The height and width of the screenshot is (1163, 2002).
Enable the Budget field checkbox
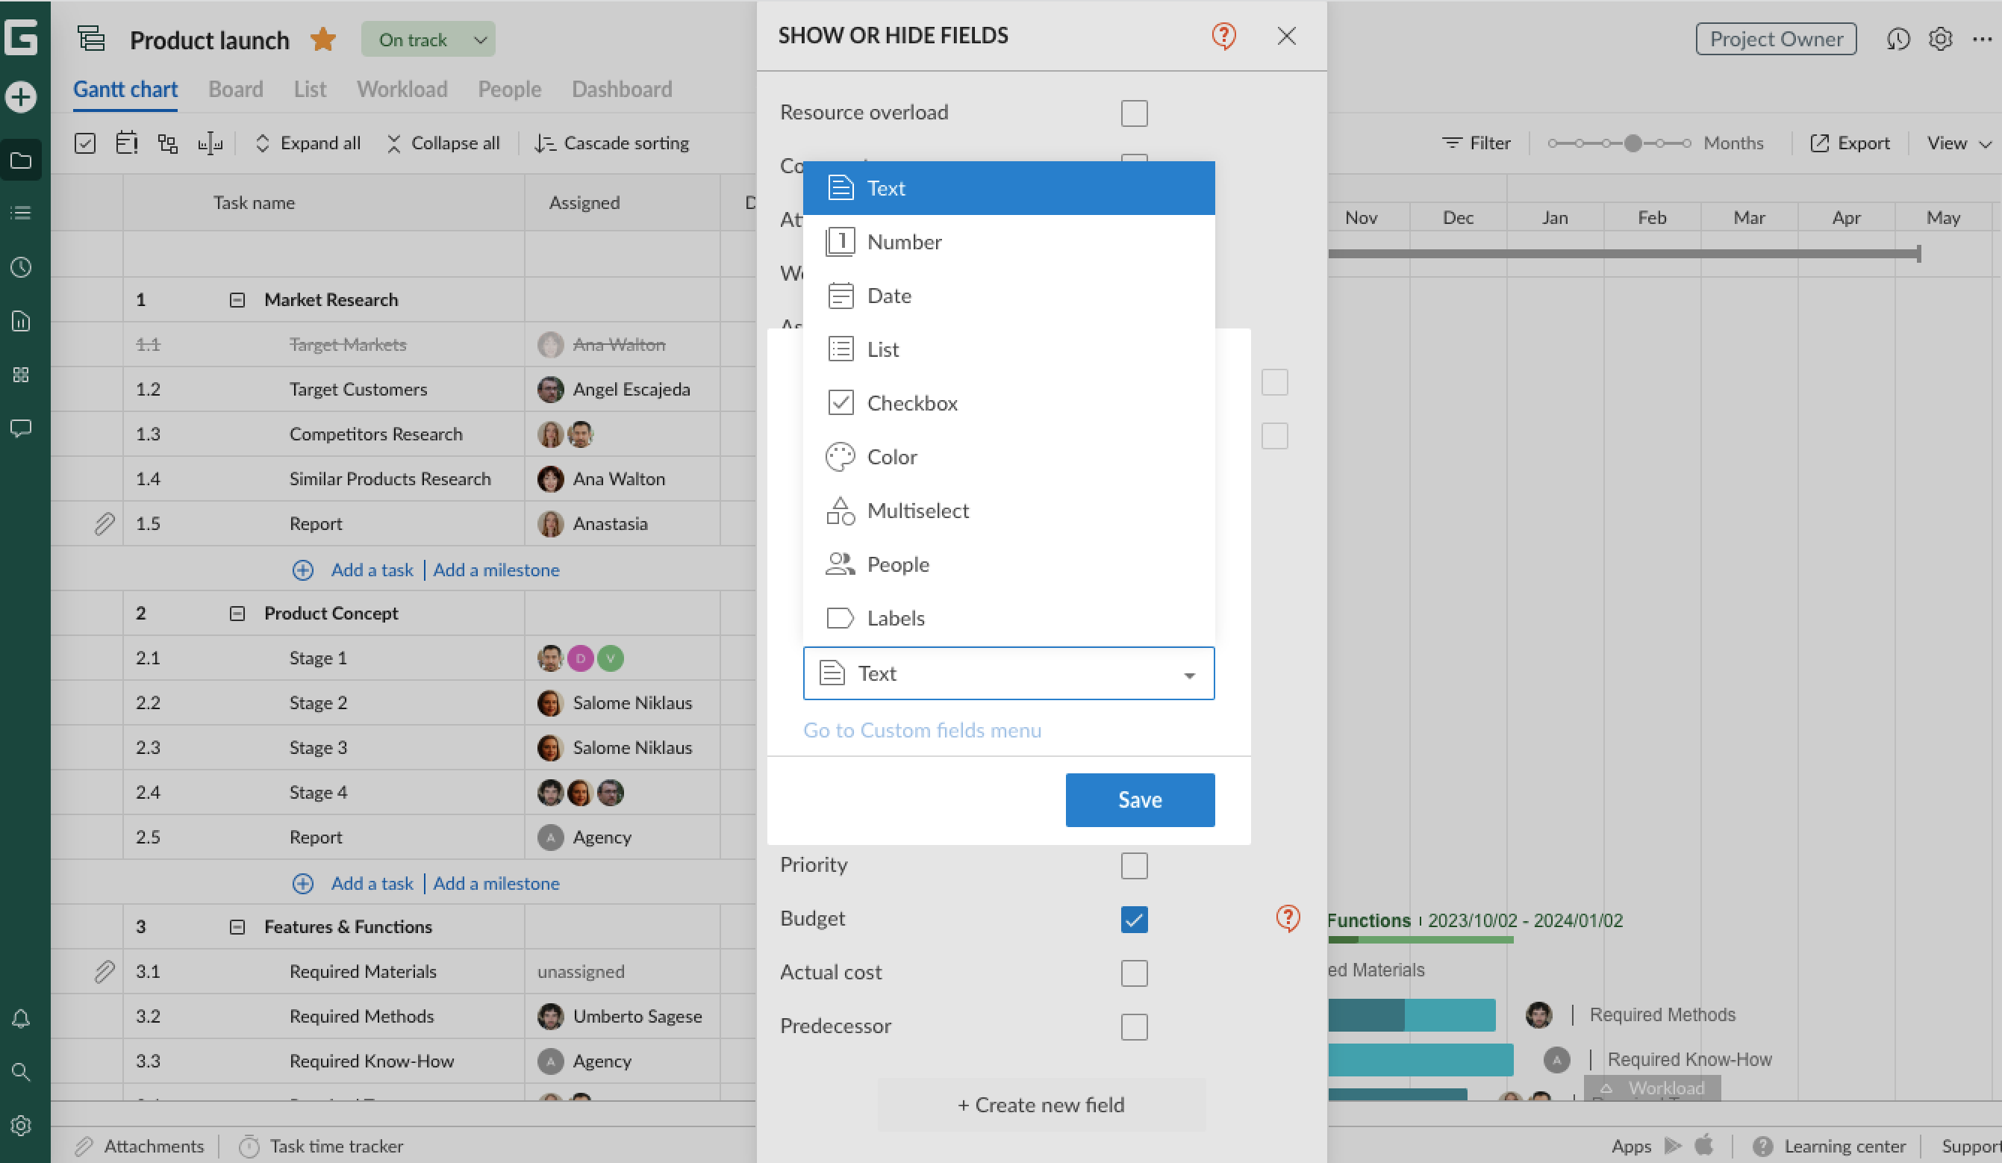tap(1135, 919)
